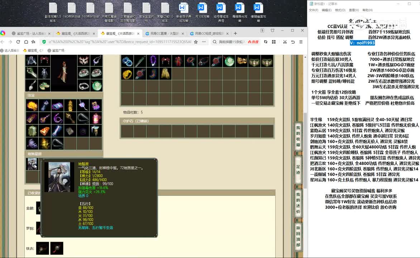Open the browser screenshot scissors tool
The width and height of the screenshot is (420, 258).
(x=285, y=42)
